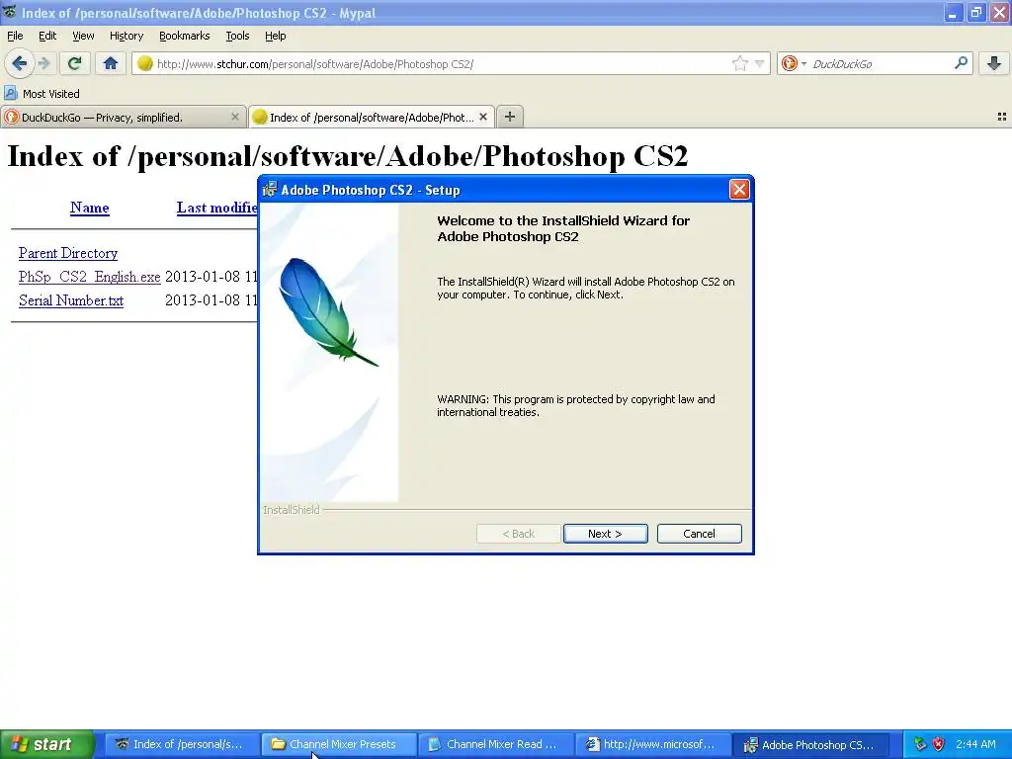Open the Help menu
1012x759 pixels.
pyautogui.click(x=275, y=36)
